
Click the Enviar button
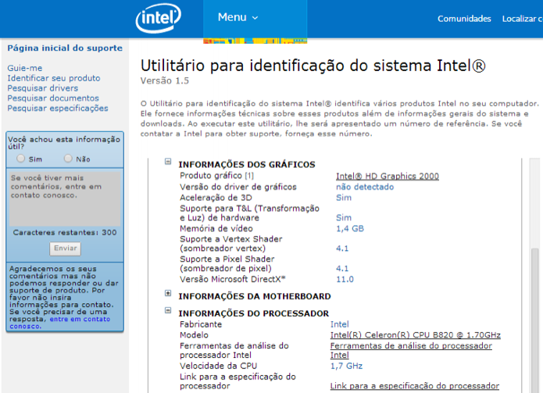(65, 248)
